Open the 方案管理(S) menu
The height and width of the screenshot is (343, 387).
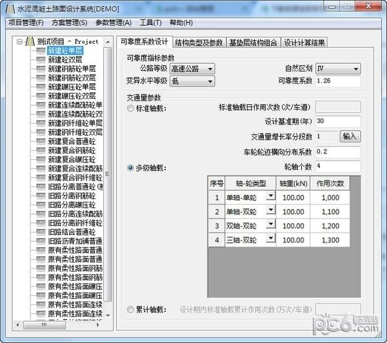click(70, 23)
